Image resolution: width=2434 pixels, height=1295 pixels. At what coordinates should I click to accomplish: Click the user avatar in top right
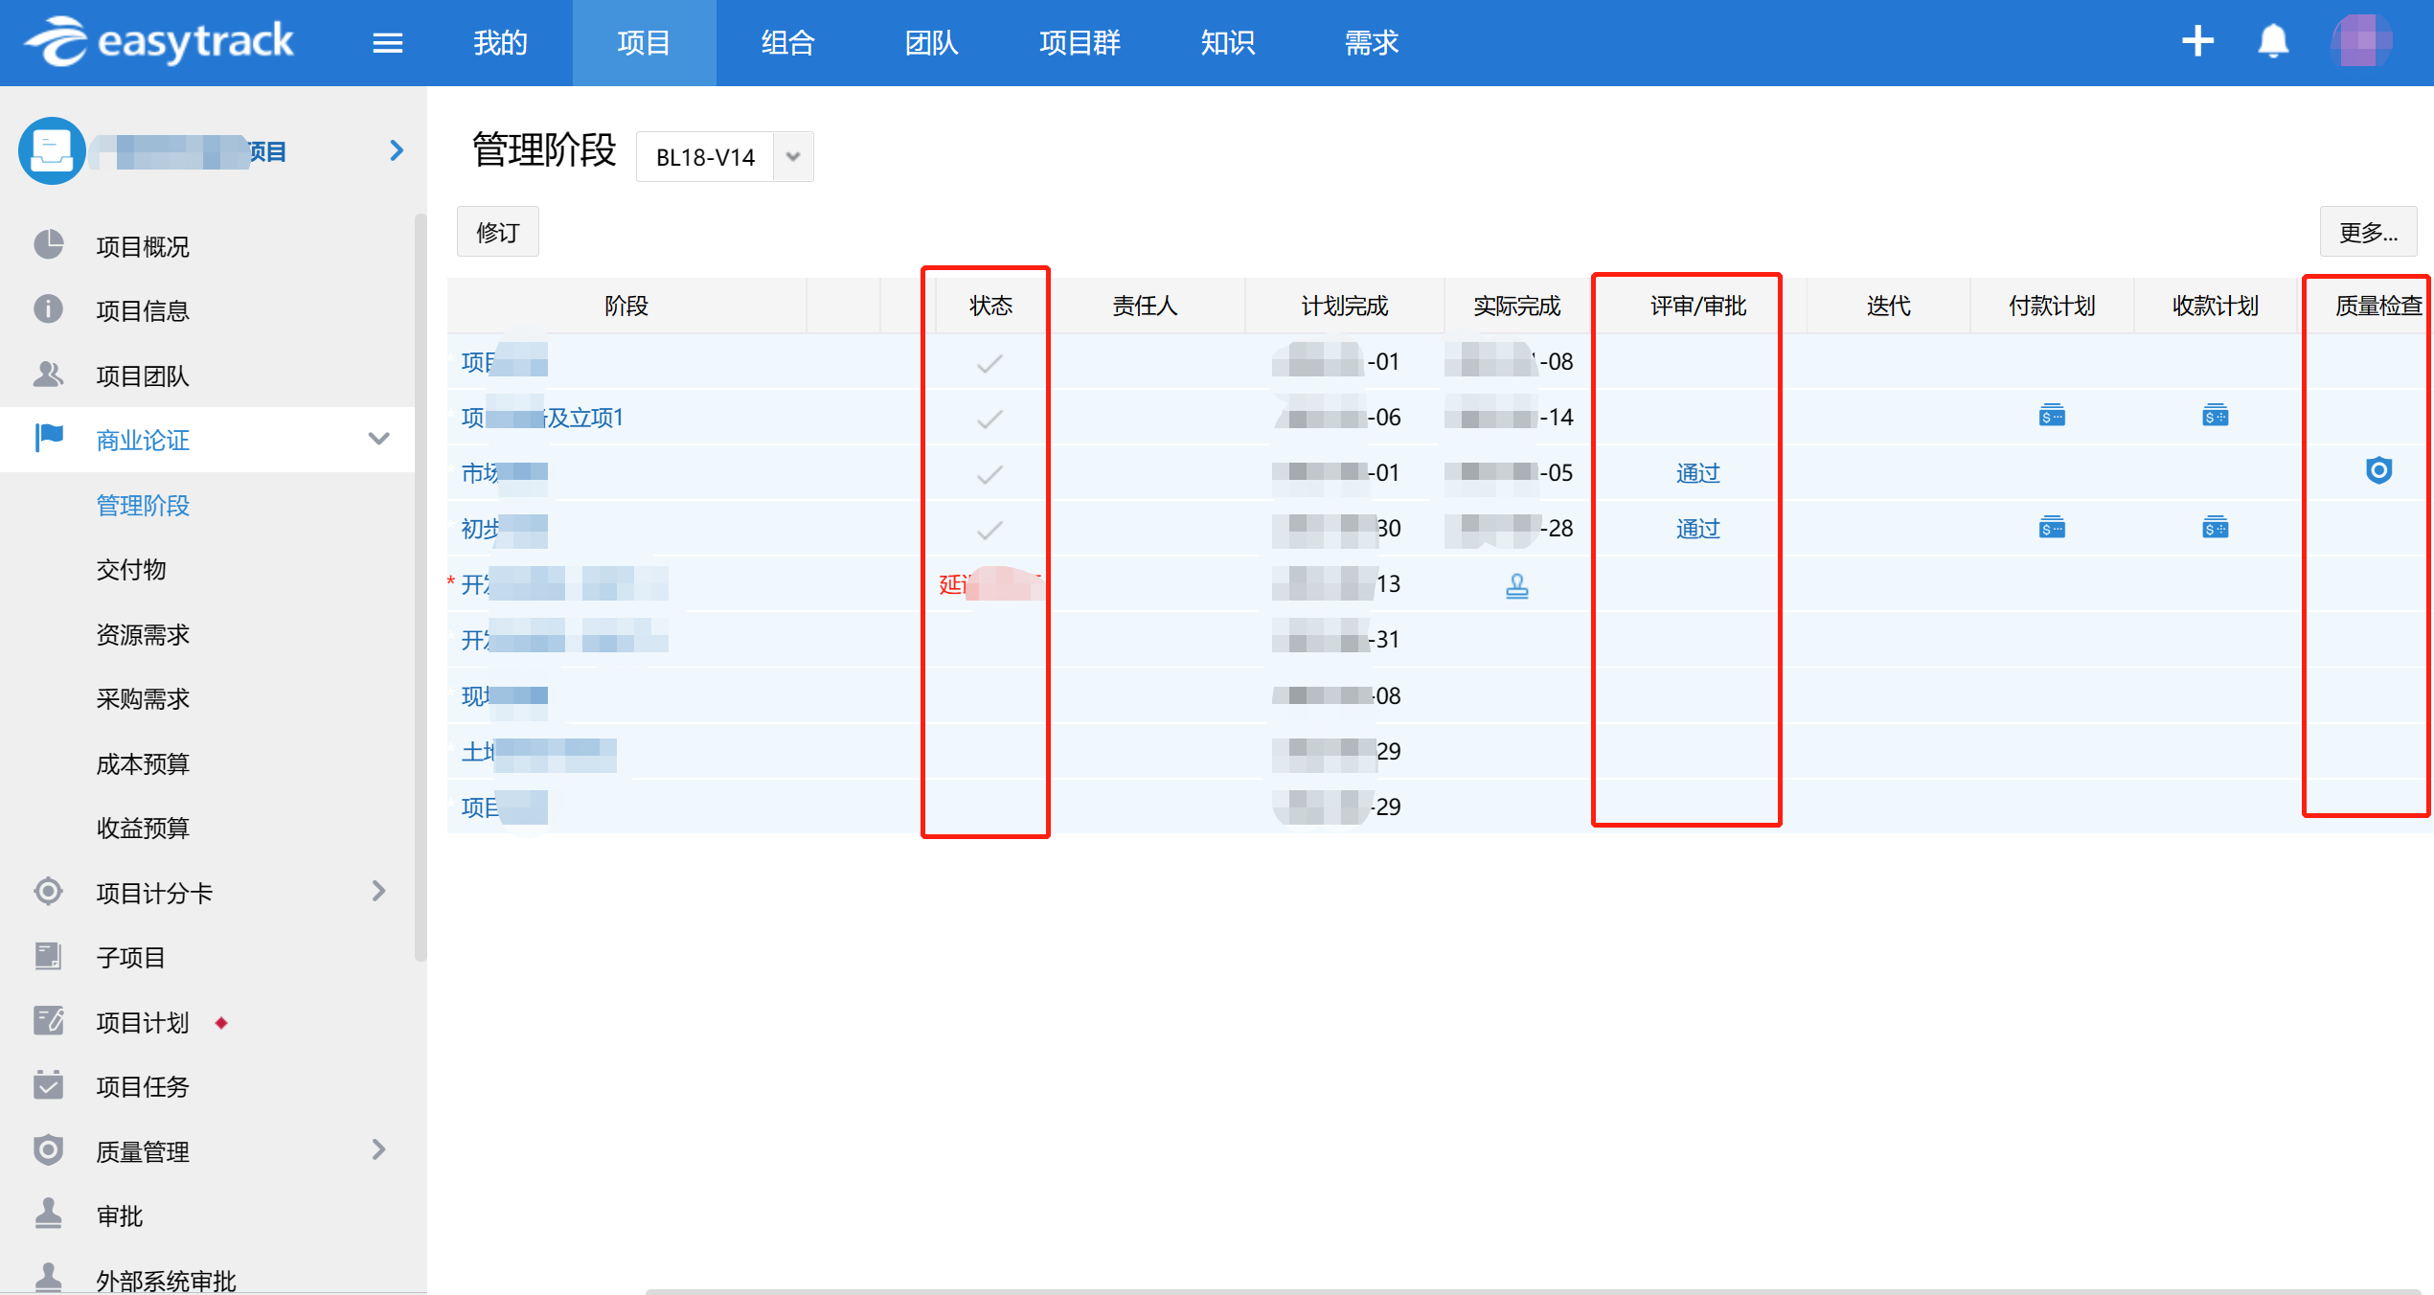click(x=2361, y=41)
